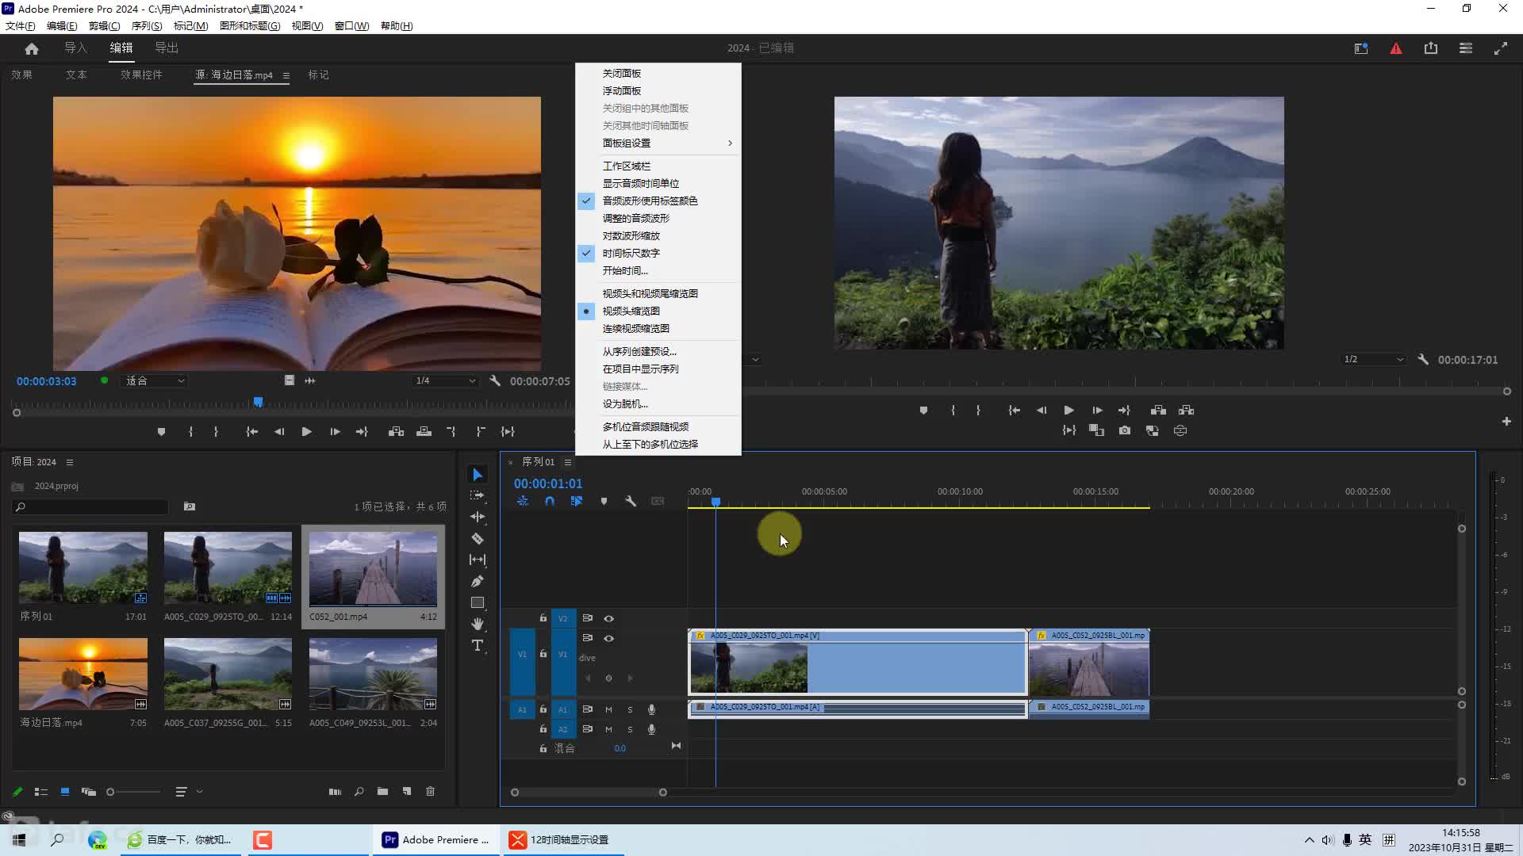Click the new item icon in project panel

pyautogui.click(x=407, y=791)
